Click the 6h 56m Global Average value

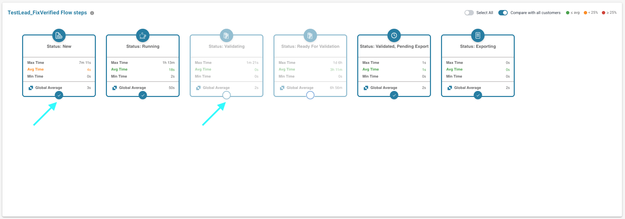click(336, 88)
